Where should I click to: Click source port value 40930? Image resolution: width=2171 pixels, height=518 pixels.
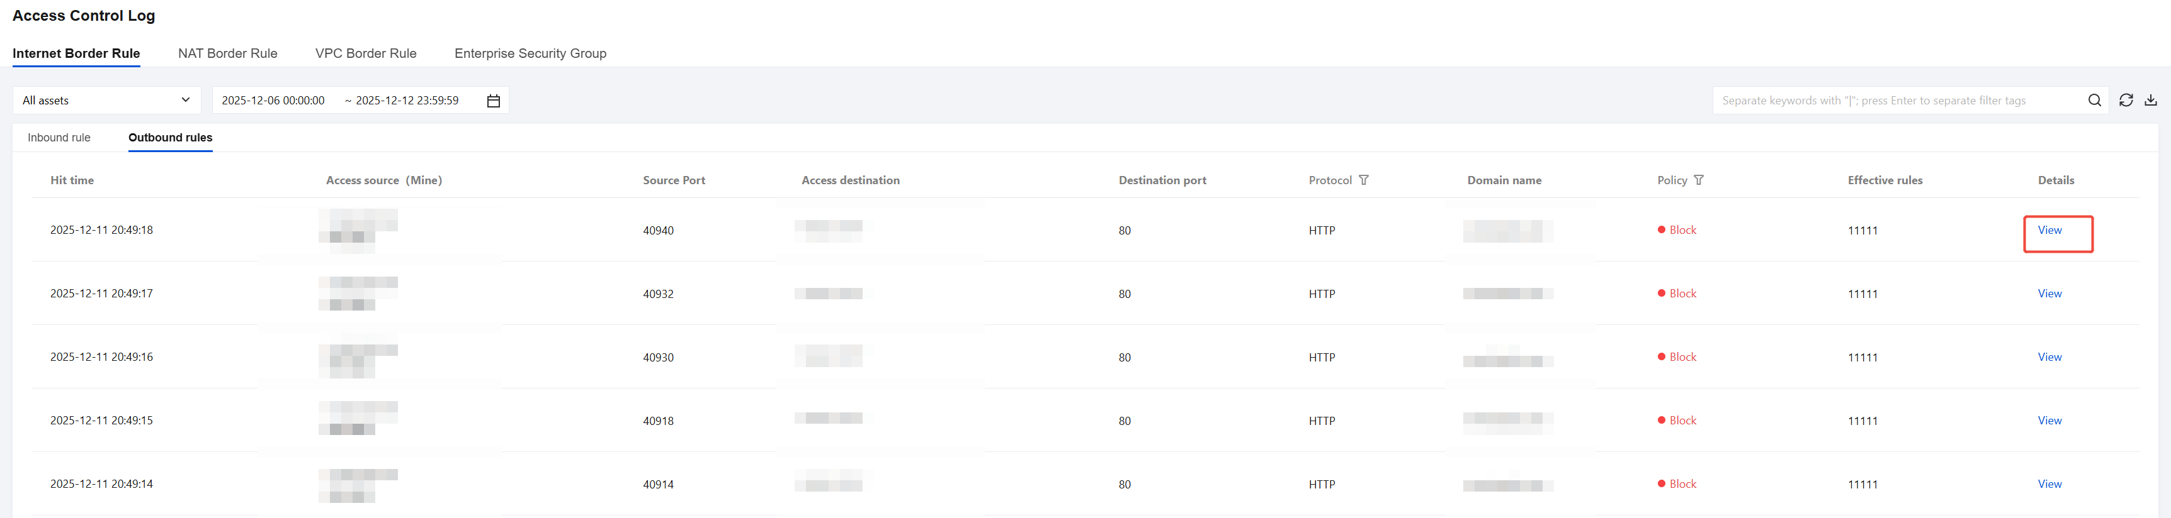point(658,358)
